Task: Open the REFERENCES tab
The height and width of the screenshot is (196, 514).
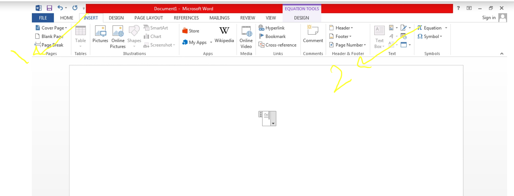Action: pyautogui.click(x=186, y=18)
